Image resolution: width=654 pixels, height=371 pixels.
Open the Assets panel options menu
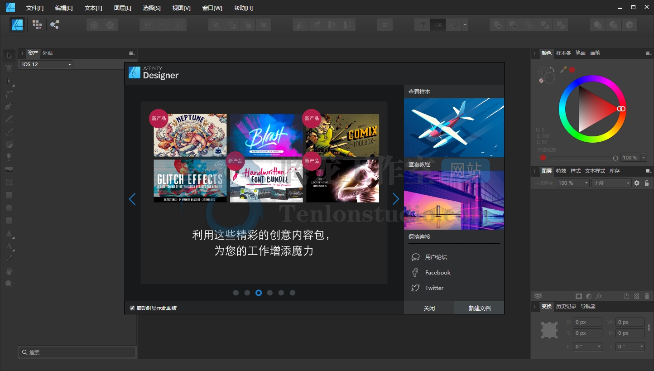(x=131, y=53)
